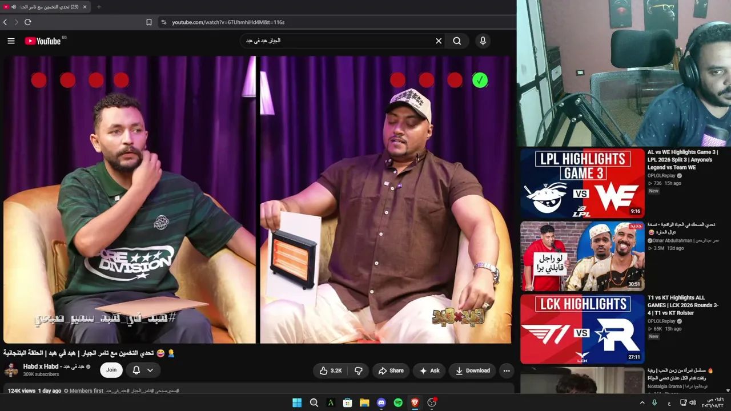Open Windows taskbar search
Viewport: 731px width, 411px height.
click(314, 402)
